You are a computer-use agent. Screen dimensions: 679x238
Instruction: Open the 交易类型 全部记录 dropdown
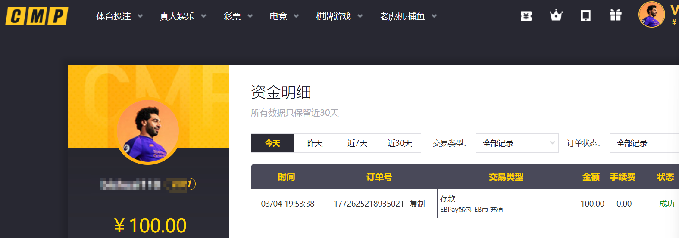517,143
